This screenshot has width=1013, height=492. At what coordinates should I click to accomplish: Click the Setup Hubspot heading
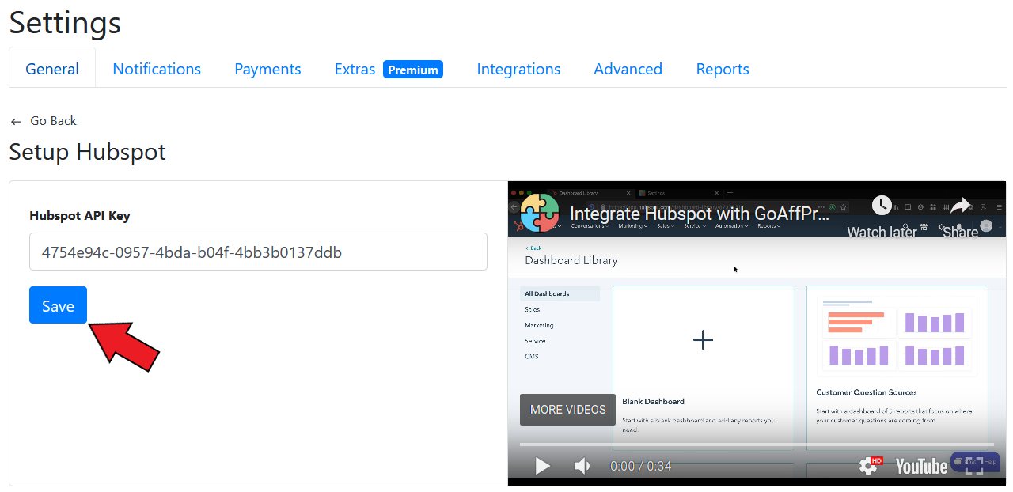coord(87,151)
